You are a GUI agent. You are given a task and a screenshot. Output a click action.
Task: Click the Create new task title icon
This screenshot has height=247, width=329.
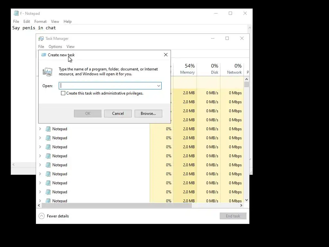(x=44, y=55)
